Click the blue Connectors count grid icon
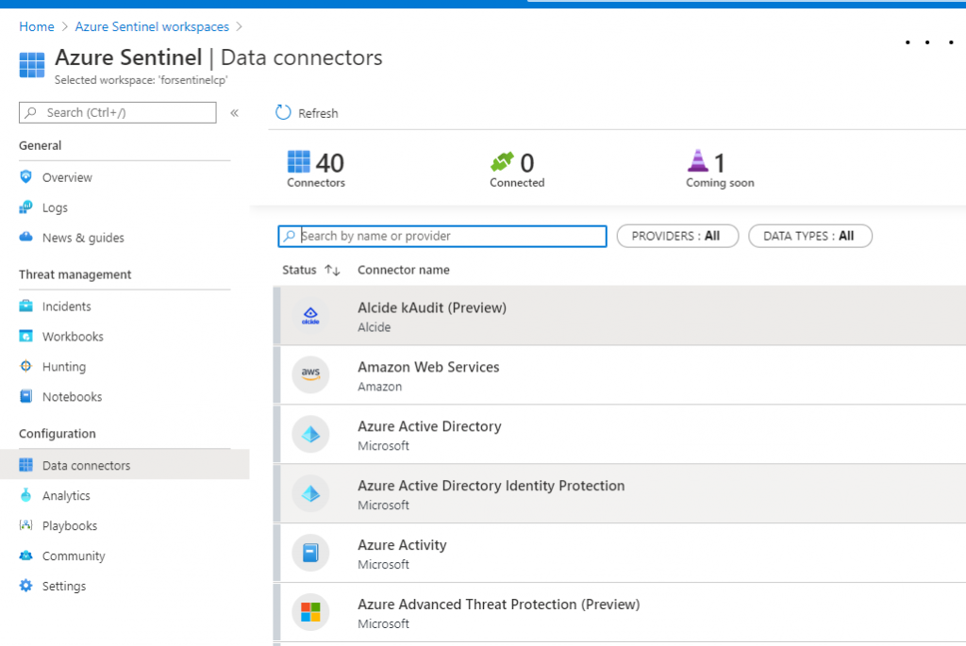 pos(299,162)
